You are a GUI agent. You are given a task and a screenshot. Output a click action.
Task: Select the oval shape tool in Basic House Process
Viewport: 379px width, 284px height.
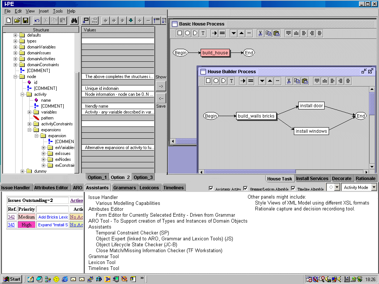tap(187, 33)
